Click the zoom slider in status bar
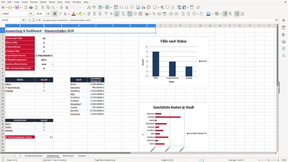Image resolution: width=288 pixels, height=162 pixels. [269, 160]
